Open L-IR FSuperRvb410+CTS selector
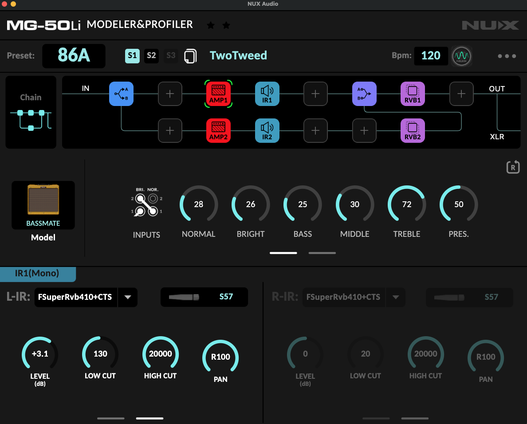This screenshot has width=527, height=424. [x=75, y=297]
